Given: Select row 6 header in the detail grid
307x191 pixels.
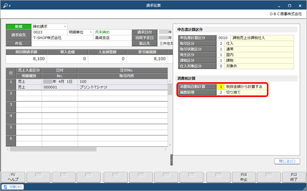Looking at the screenshot, I should tap(11, 141).
